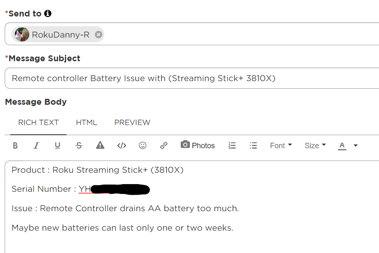Image resolution: width=379 pixels, height=253 pixels.
Task: Toggle bold text formatting
Action: (x=15, y=146)
